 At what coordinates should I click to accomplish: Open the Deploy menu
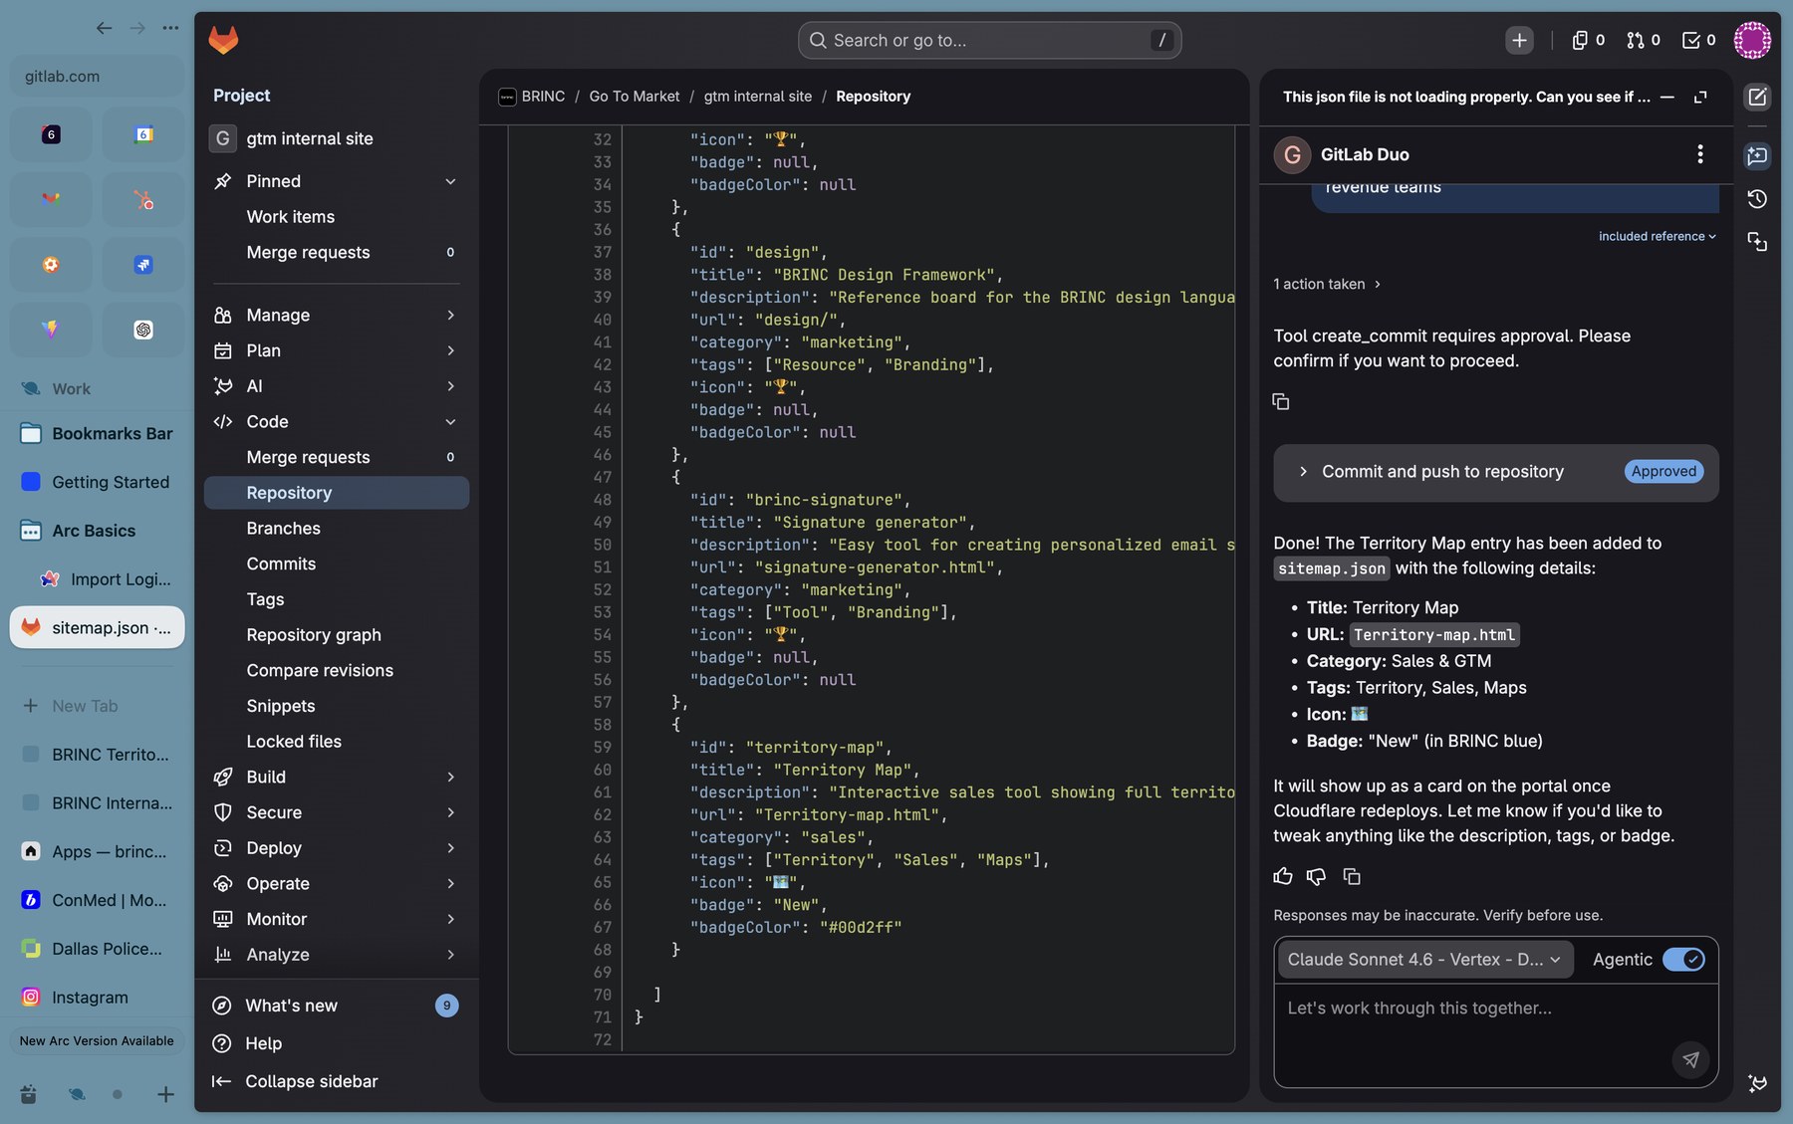click(x=336, y=848)
